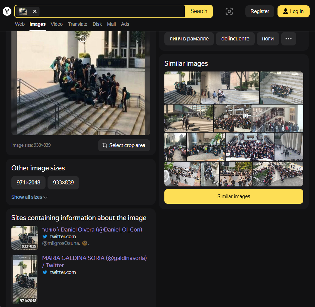Open the camera image search icon

click(x=229, y=11)
